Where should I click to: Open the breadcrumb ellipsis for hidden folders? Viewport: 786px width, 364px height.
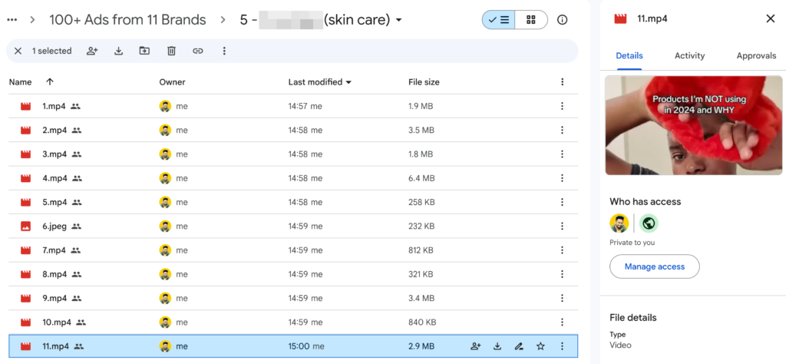point(12,20)
